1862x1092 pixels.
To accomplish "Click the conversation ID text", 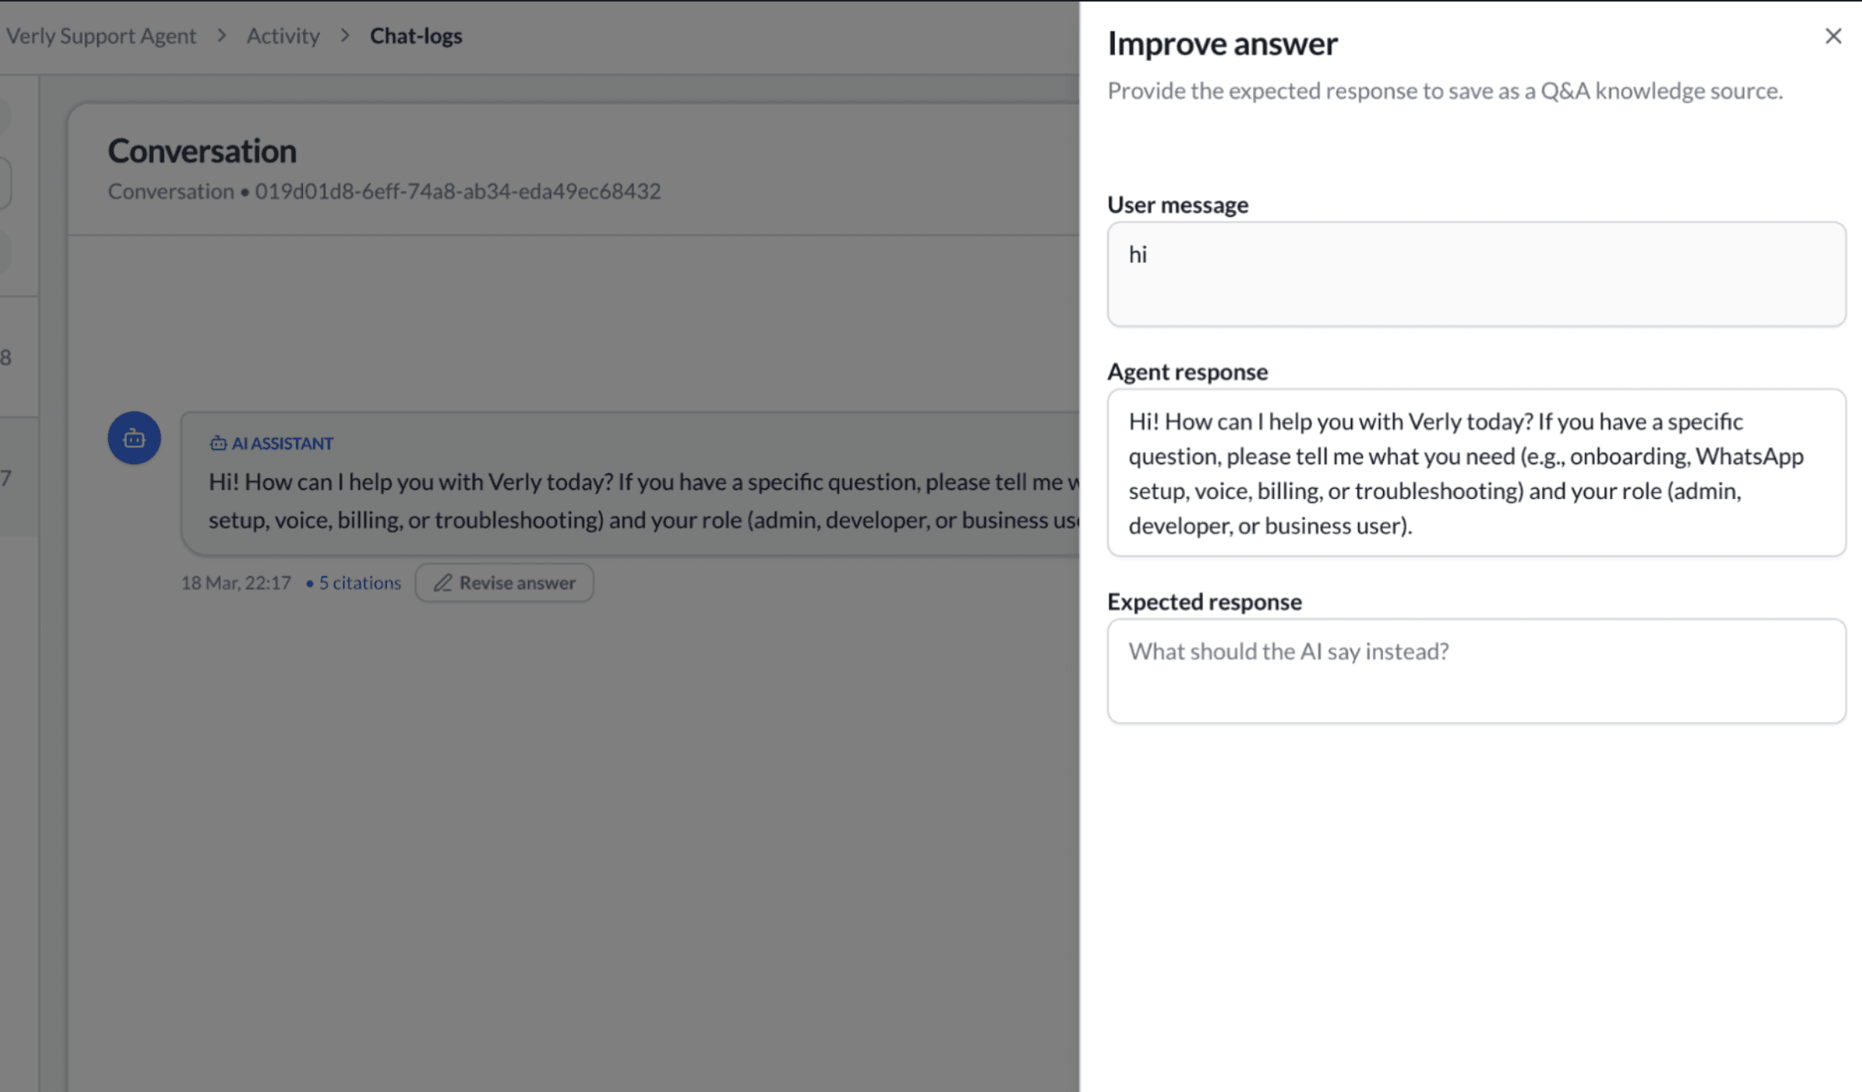I will coord(457,192).
